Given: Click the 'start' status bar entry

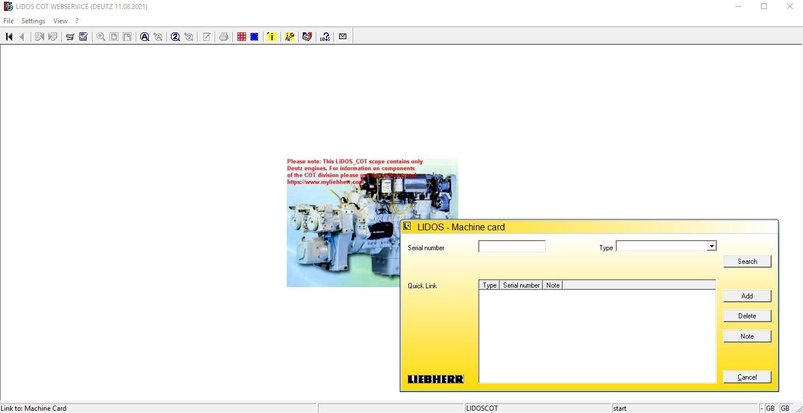Looking at the screenshot, I should (x=685, y=408).
